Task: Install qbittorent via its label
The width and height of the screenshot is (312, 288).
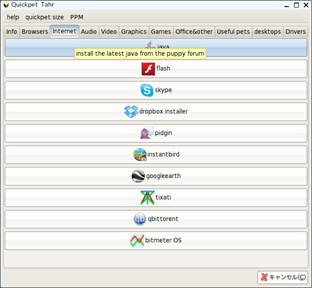Action: [163, 219]
